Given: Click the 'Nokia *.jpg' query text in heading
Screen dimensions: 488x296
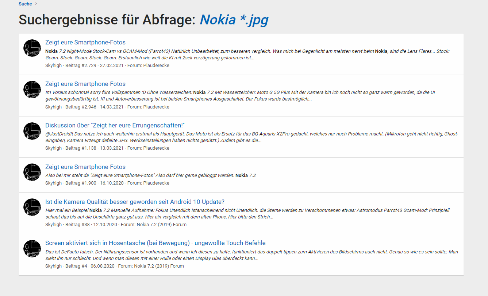Looking at the screenshot, I should tap(234, 20).
